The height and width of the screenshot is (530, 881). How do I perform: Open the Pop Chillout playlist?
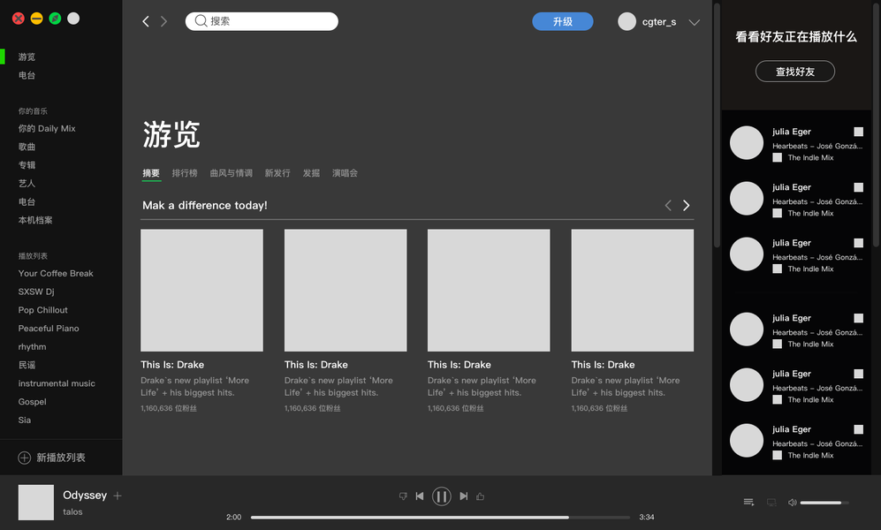(42, 310)
